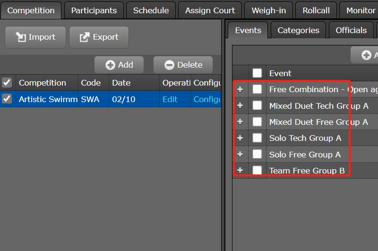Toggle the select-all competitions checkbox
378x251 pixels.
tap(7, 83)
